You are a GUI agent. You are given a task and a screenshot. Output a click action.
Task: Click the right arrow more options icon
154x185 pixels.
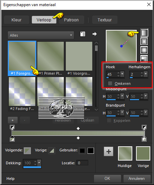[x=95, y=34]
